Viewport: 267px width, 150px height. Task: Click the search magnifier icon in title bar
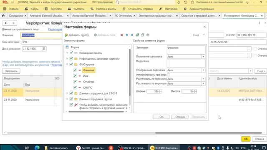click(117, 2)
